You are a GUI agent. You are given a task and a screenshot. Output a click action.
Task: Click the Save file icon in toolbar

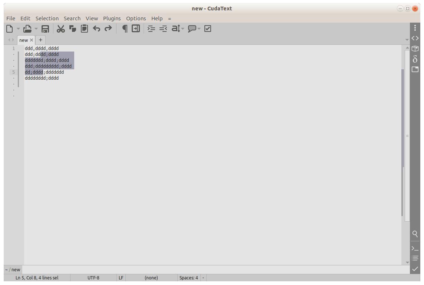[45, 29]
